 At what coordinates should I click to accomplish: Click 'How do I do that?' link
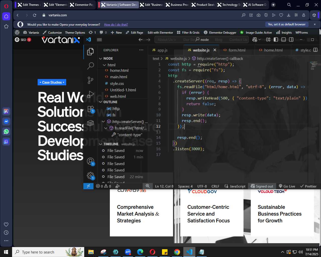[116, 25]
